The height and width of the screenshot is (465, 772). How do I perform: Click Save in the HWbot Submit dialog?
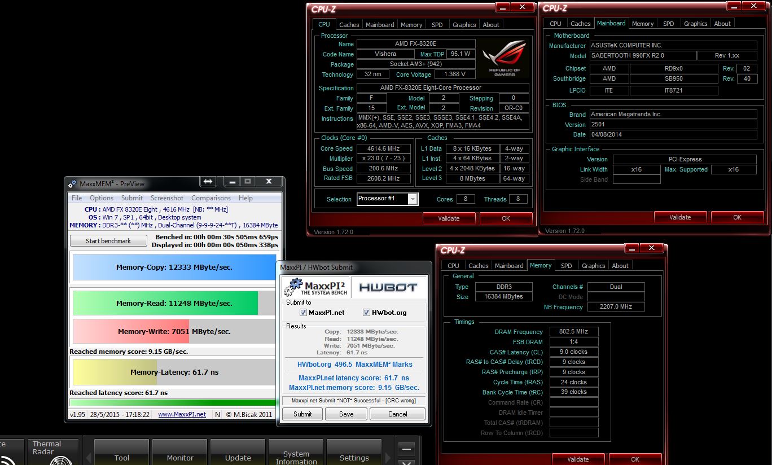(346, 414)
